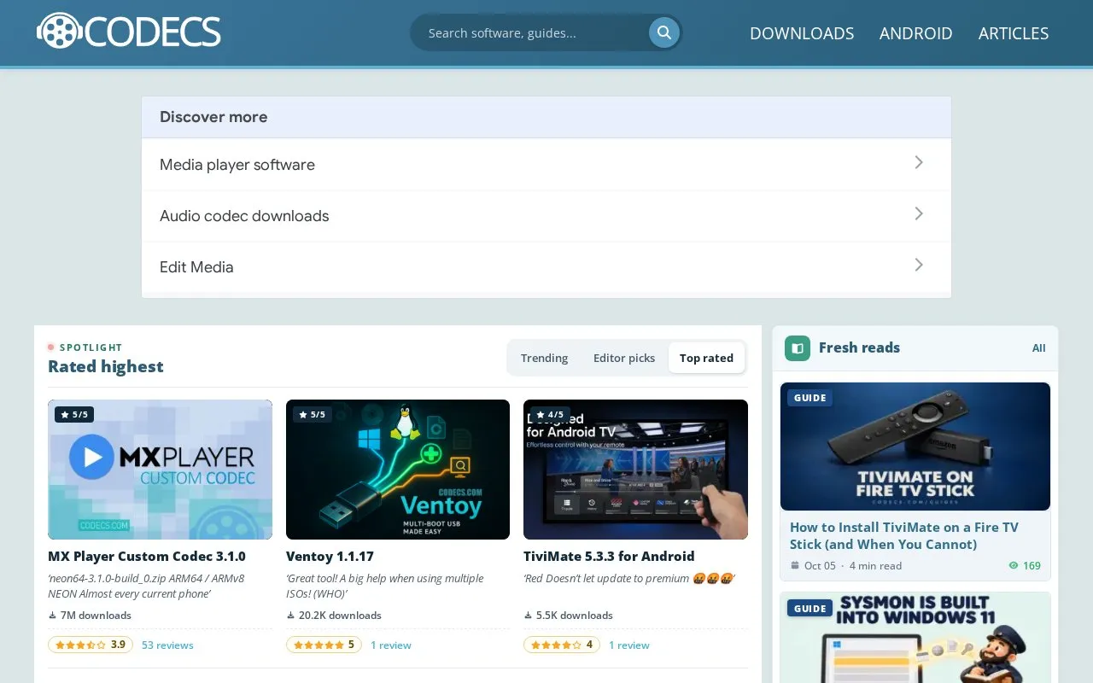Click the 5 star rating pill for Ventoy

[324, 645]
